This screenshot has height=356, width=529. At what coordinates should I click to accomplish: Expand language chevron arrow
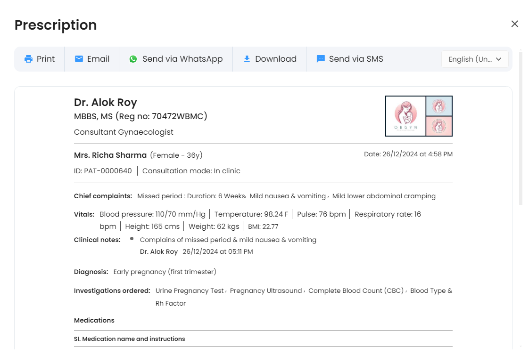click(x=499, y=59)
